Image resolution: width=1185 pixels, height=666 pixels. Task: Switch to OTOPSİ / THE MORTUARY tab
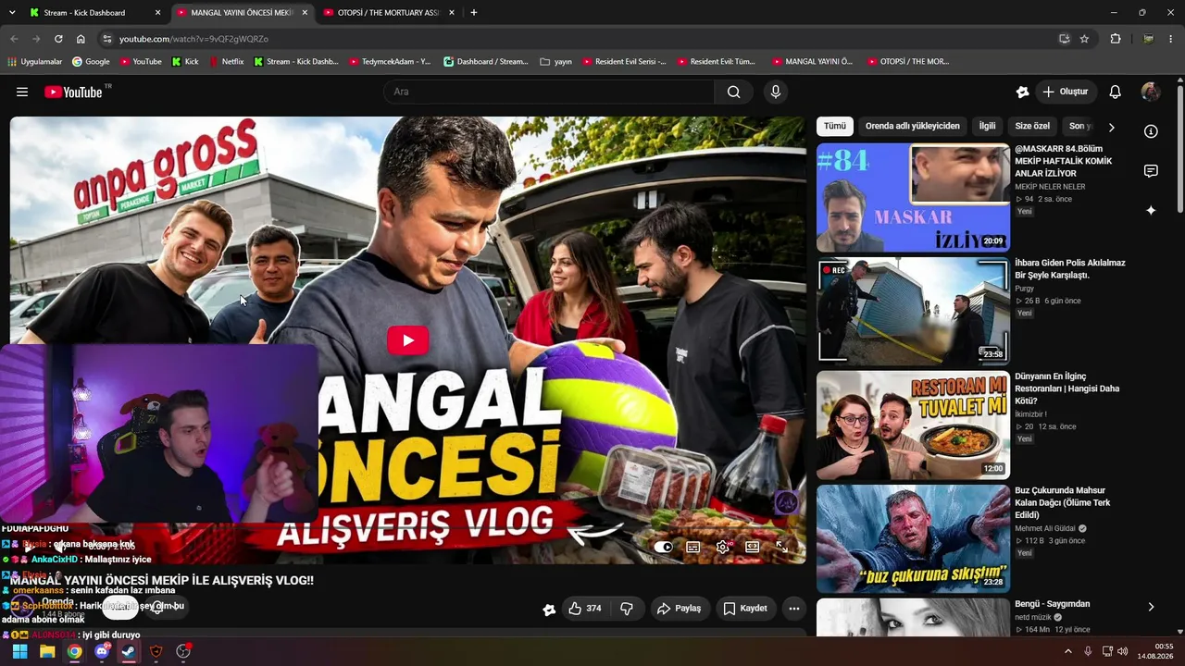point(387,13)
